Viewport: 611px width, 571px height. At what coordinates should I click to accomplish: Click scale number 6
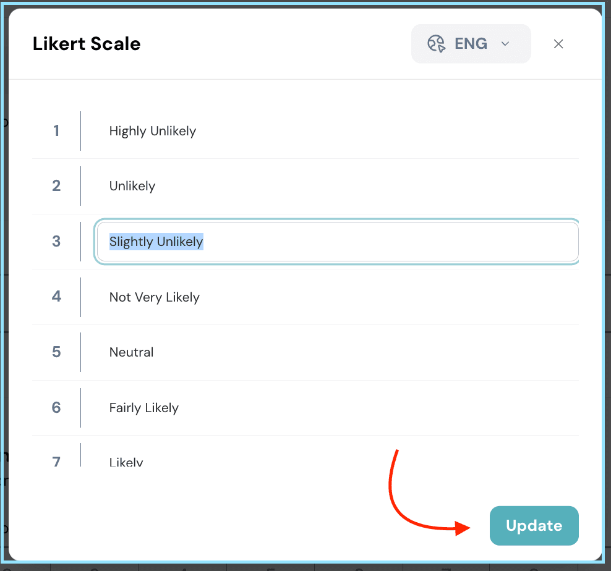[56, 408]
